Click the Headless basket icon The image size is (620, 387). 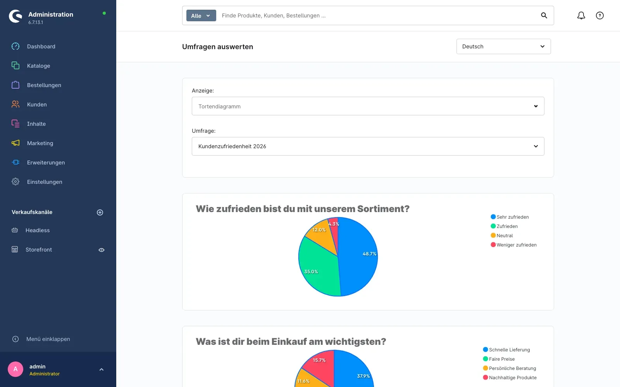15,230
